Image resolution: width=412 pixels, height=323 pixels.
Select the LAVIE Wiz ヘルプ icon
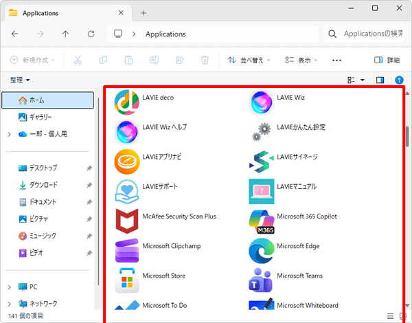point(126,132)
